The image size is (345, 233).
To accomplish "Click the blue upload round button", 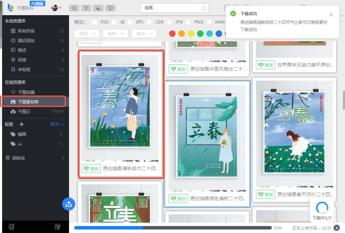I will click(x=69, y=204).
